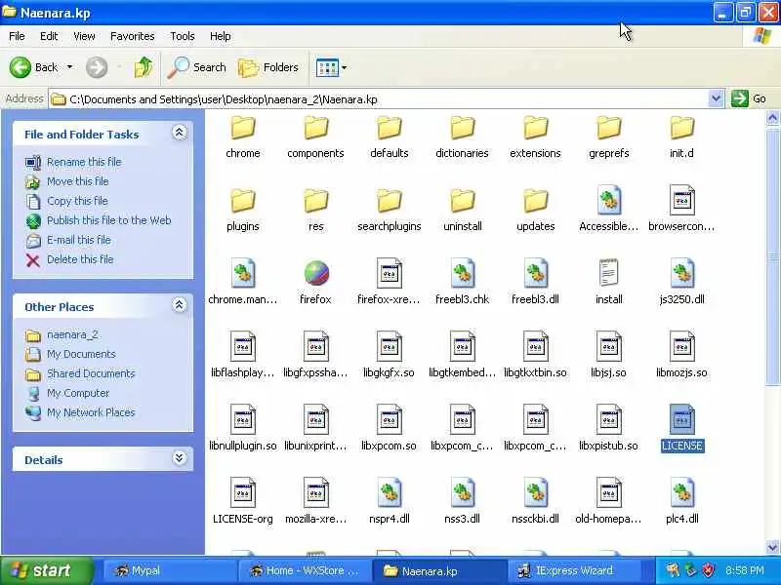This screenshot has width=781, height=585.
Task: Click E-mail this file link
Action: coord(79,240)
